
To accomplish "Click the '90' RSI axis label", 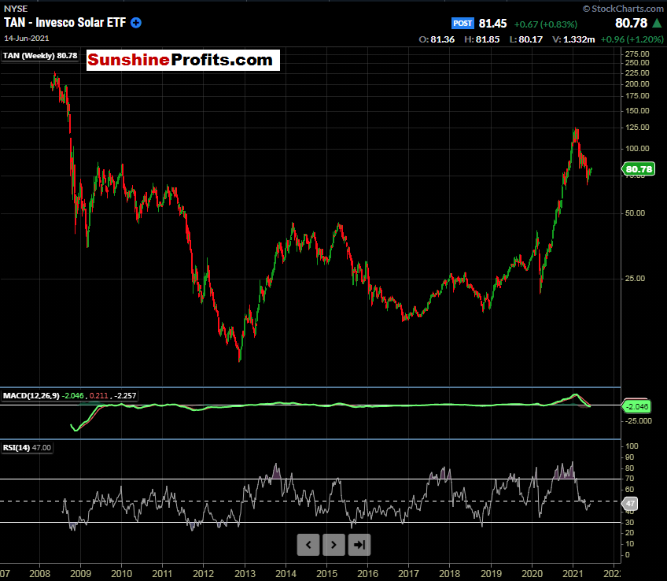I will point(629,457).
